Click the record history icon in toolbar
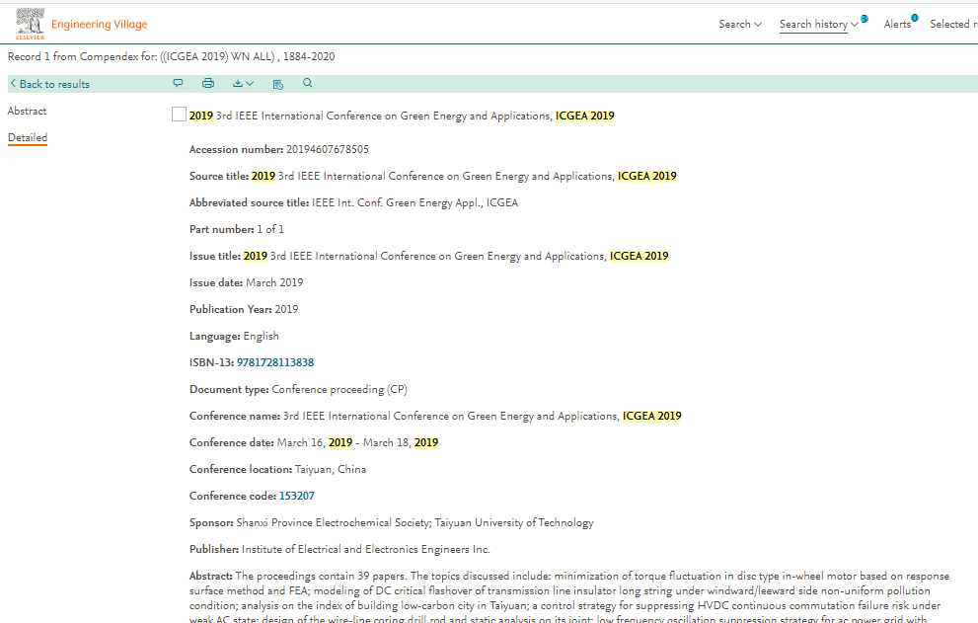The image size is (978, 623). [x=278, y=84]
